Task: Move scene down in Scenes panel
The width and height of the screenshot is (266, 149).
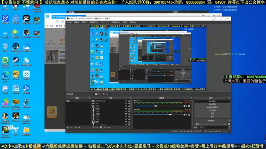Action: 79,127
